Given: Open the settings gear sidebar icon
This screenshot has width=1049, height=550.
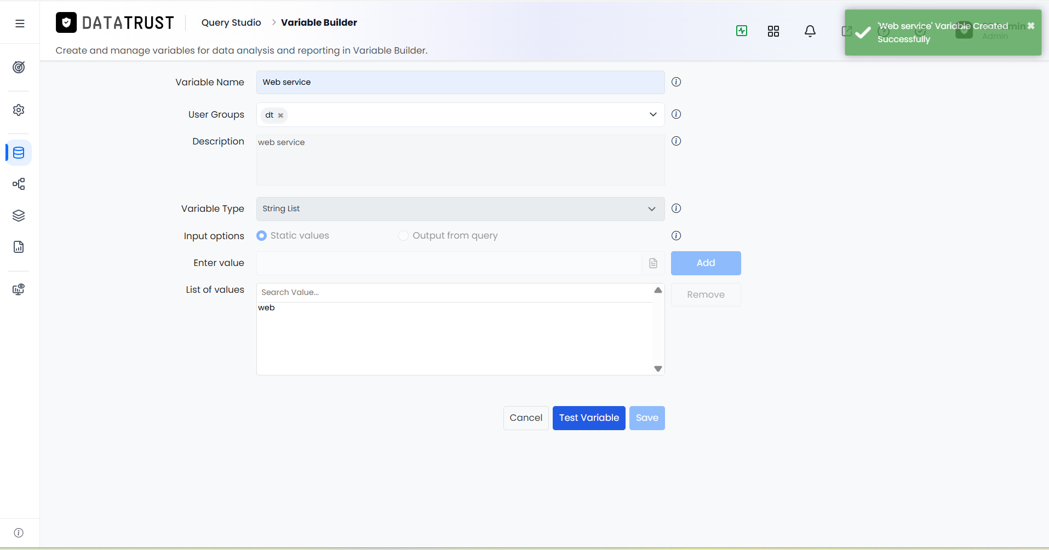Looking at the screenshot, I should [19, 110].
